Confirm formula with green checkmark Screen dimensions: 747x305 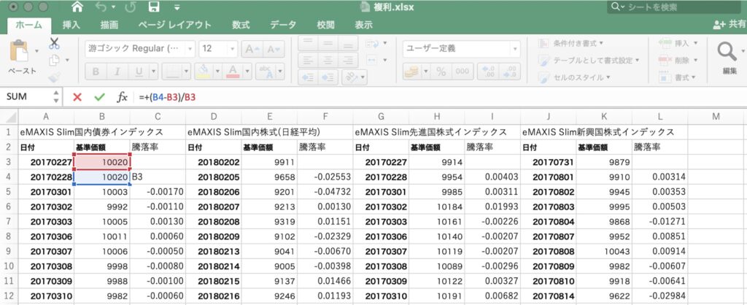99,97
